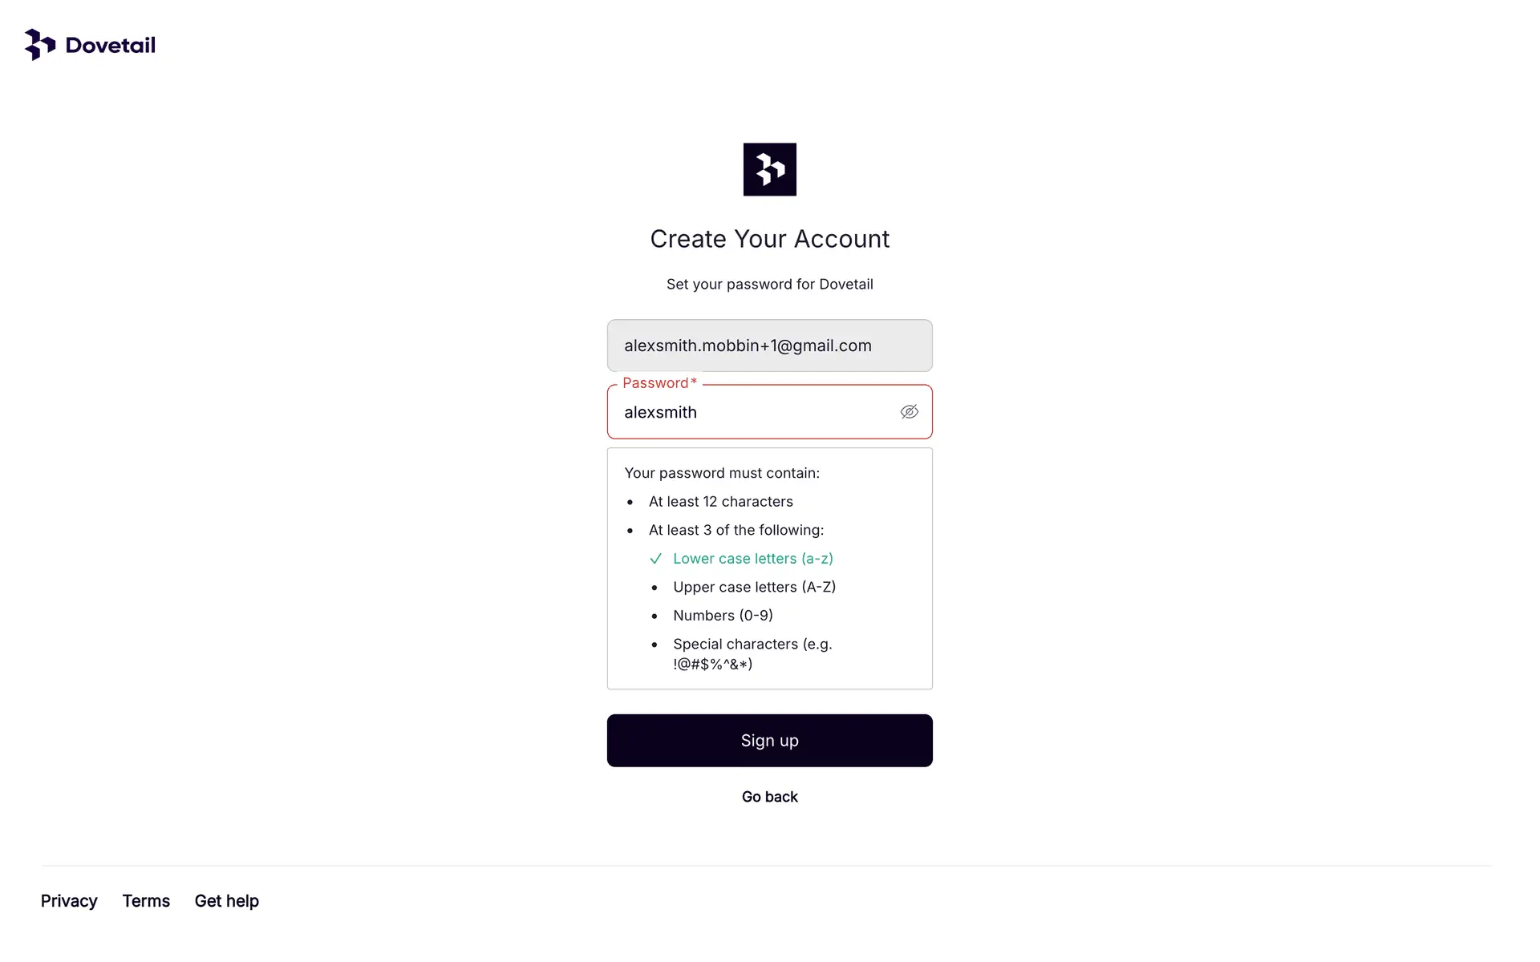Click the Create Your Account heading
The image size is (1540, 962).
click(770, 239)
